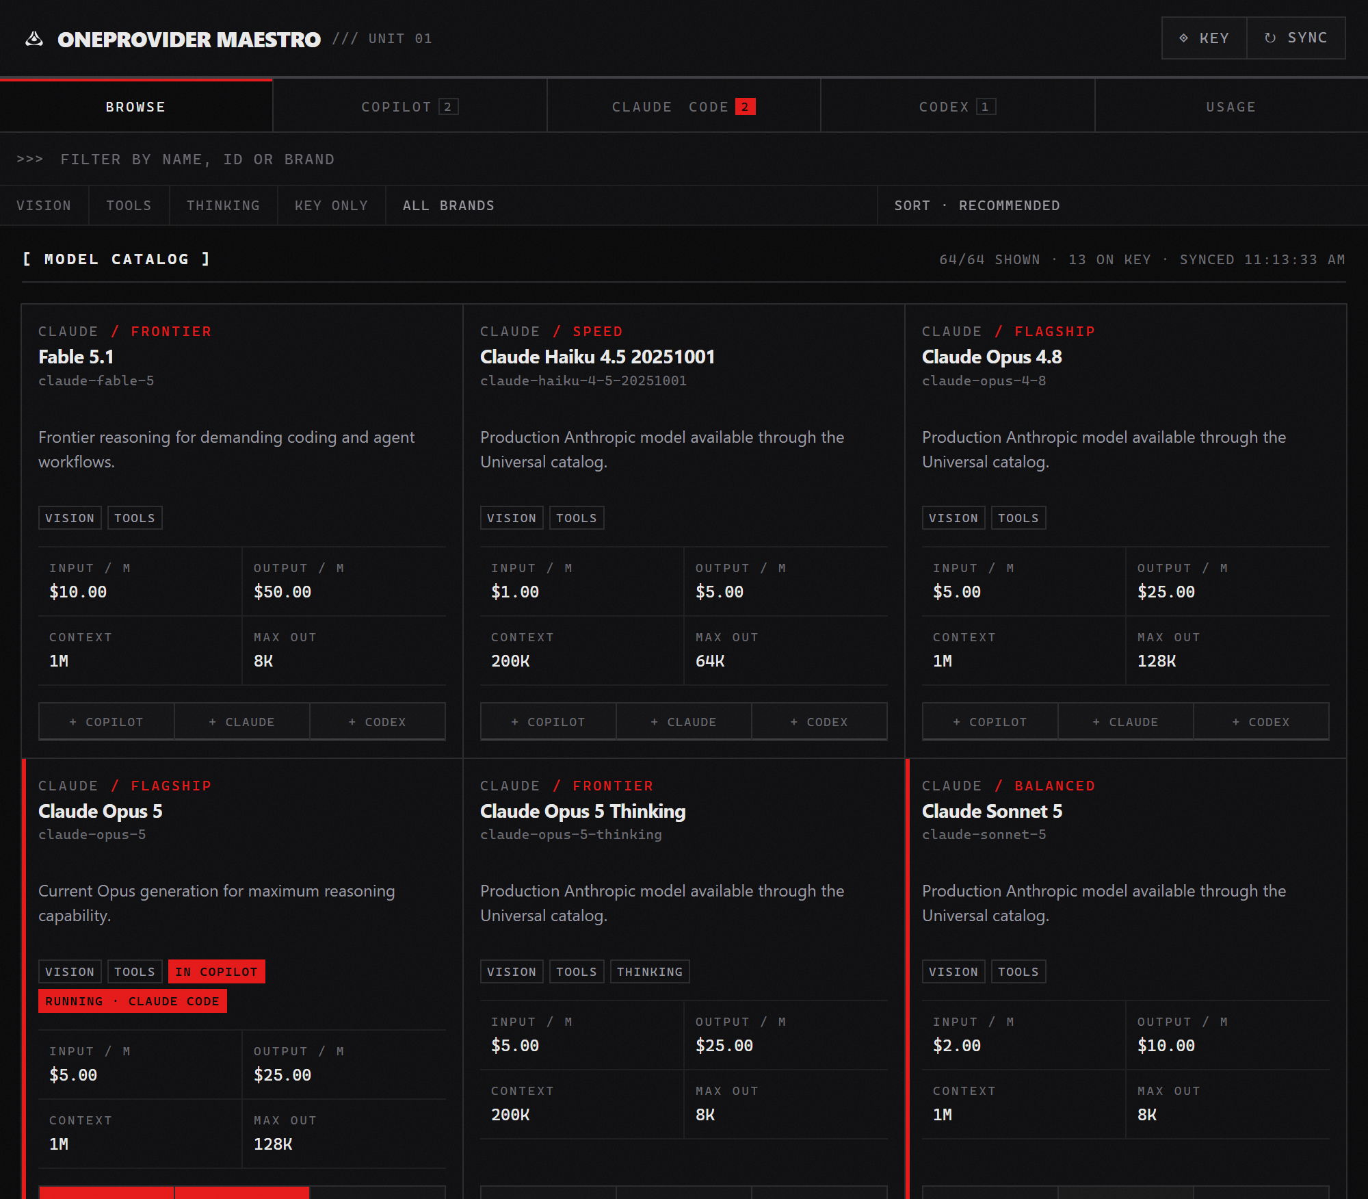The image size is (1368, 1199).
Task: Switch to the COPILOT tab
Action: click(410, 107)
